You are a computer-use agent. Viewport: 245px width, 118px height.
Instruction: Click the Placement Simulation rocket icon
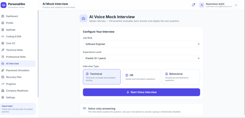click(x=3, y=70)
